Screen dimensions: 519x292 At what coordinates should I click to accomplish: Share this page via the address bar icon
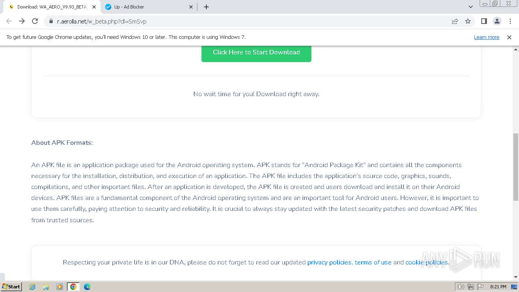[x=455, y=21]
